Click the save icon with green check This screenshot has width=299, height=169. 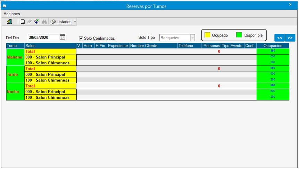tap(36, 22)
